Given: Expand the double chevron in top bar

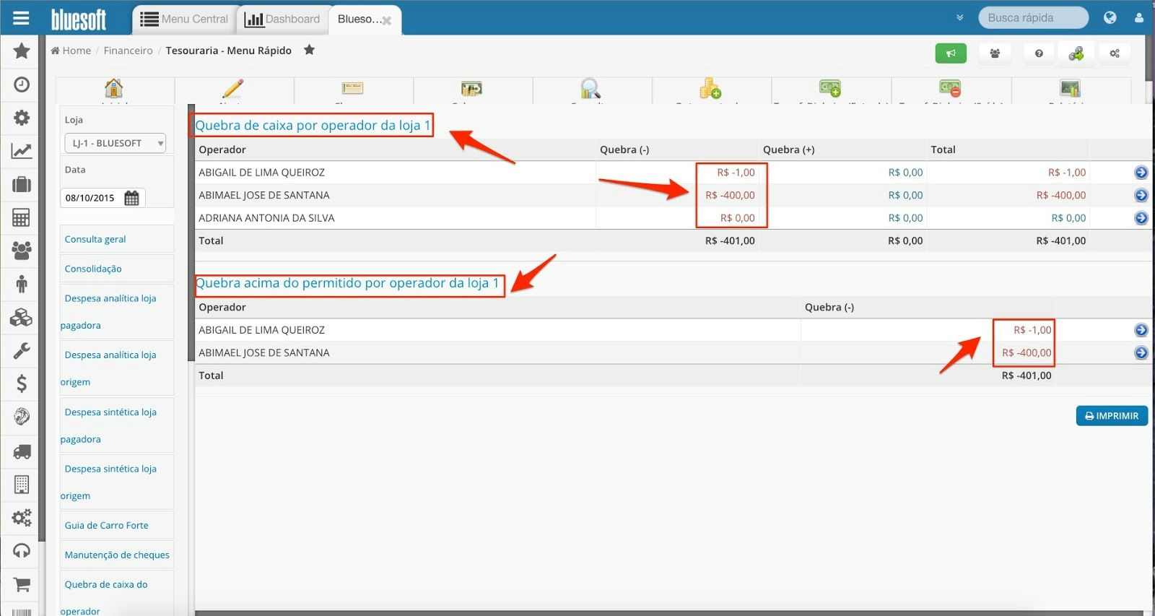Looking at the screenshot, I should point(959,17).
